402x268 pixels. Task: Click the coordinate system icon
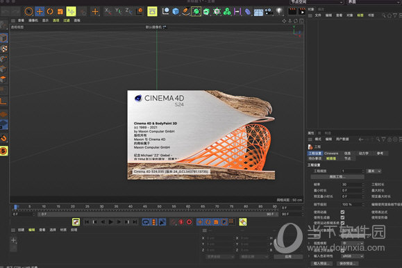pyautogui.click(x=140, y=11)
